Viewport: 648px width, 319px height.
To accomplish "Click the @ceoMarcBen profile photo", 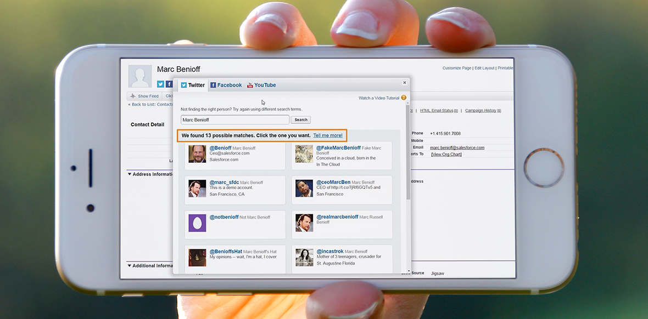I will [304, 189].
